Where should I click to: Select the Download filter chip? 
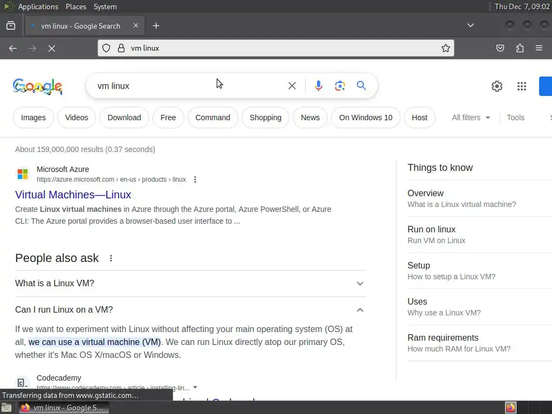(125, 118)
